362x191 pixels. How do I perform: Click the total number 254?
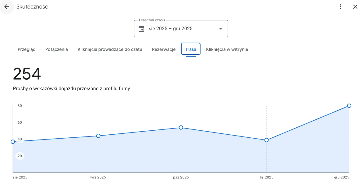[x=27, y=74]
